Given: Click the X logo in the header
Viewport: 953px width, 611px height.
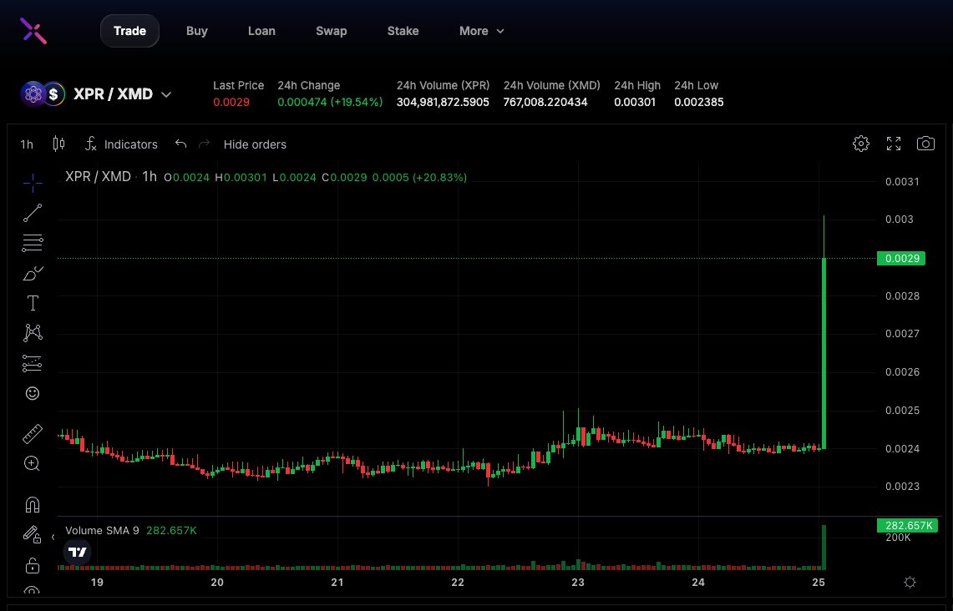Looking at the screenshot, I should 33,30.
